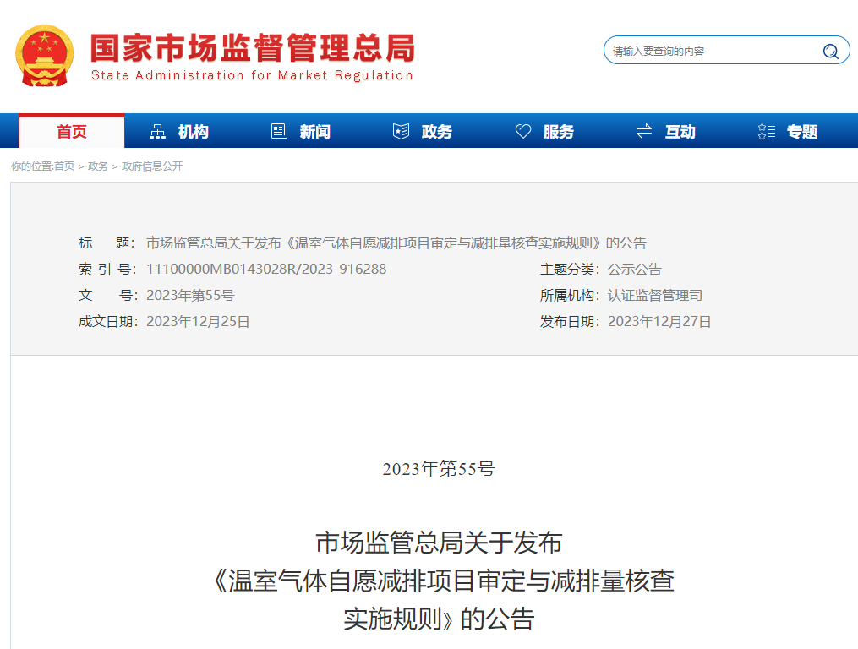
Task: Select the document number 2023年第55号
Action: 188,295
